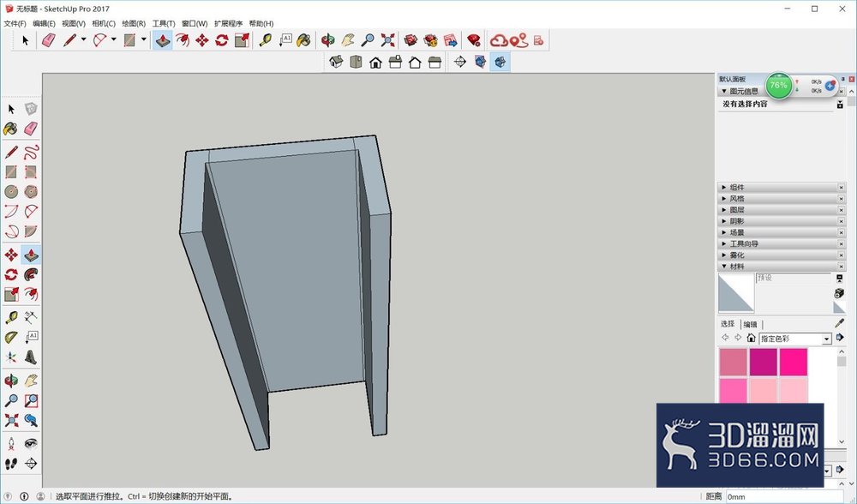Switch to the 编辑 tab in materials
The width and height of the screenshot is (857, 504).
click(x=751, y=324)
